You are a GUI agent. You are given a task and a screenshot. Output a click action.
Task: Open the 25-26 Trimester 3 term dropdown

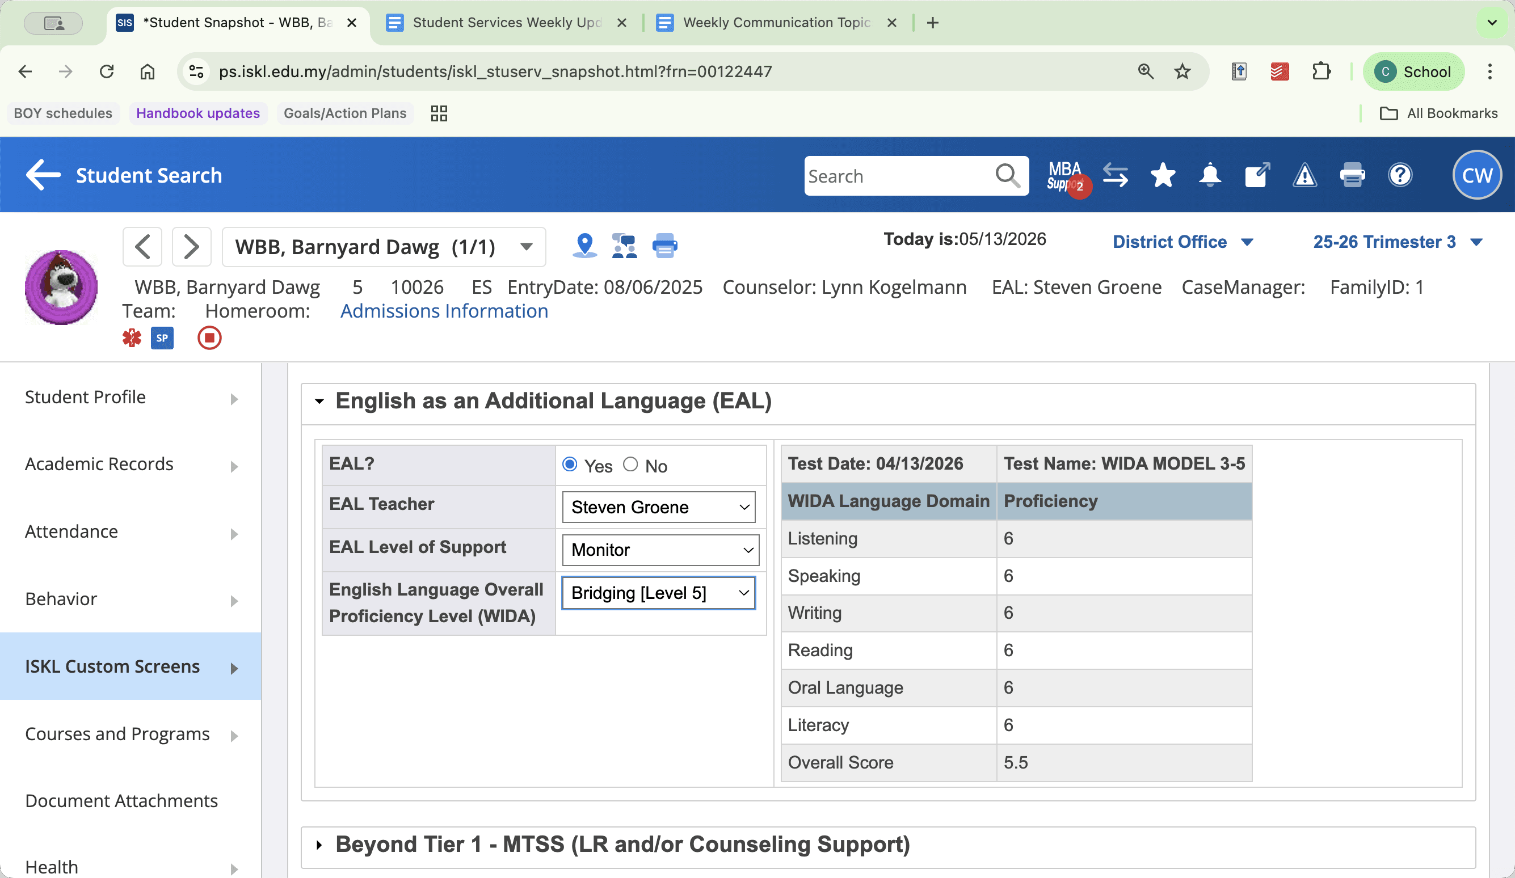coord(1397,242)
